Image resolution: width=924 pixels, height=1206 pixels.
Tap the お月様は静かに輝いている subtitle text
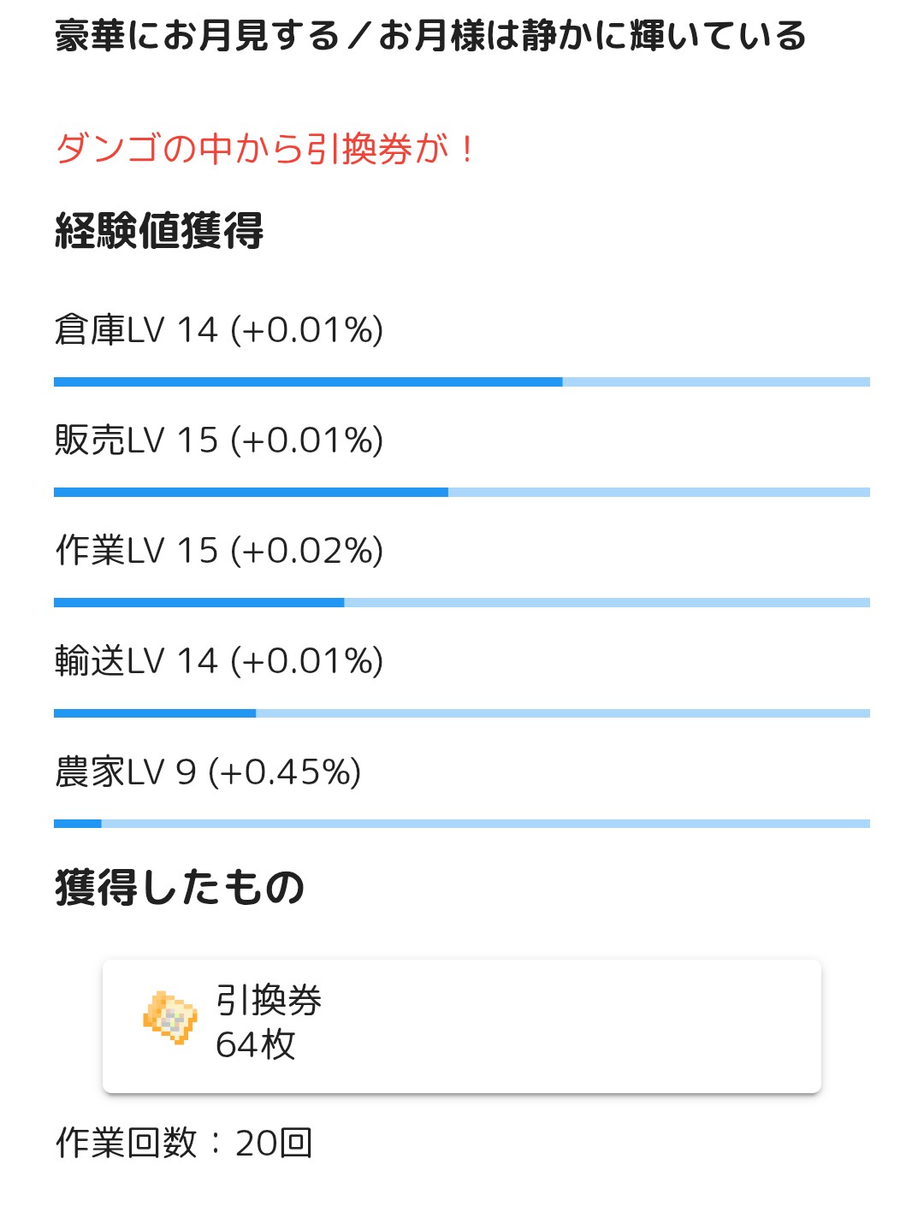tap(592, 37)
